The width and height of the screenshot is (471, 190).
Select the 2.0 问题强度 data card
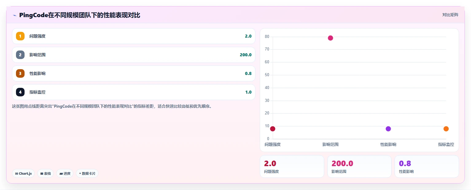coord(292,166)
